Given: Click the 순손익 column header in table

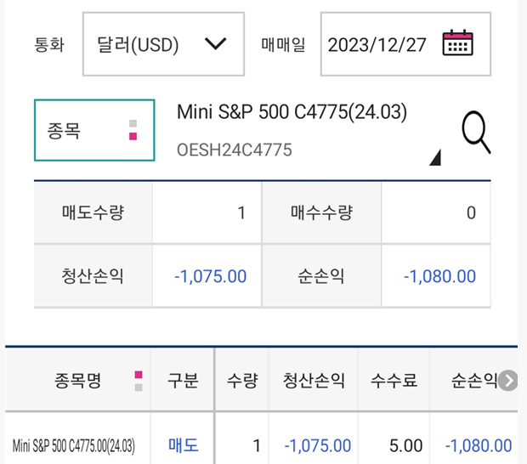Looking at the screenshot, I should (x=474, y=381).
